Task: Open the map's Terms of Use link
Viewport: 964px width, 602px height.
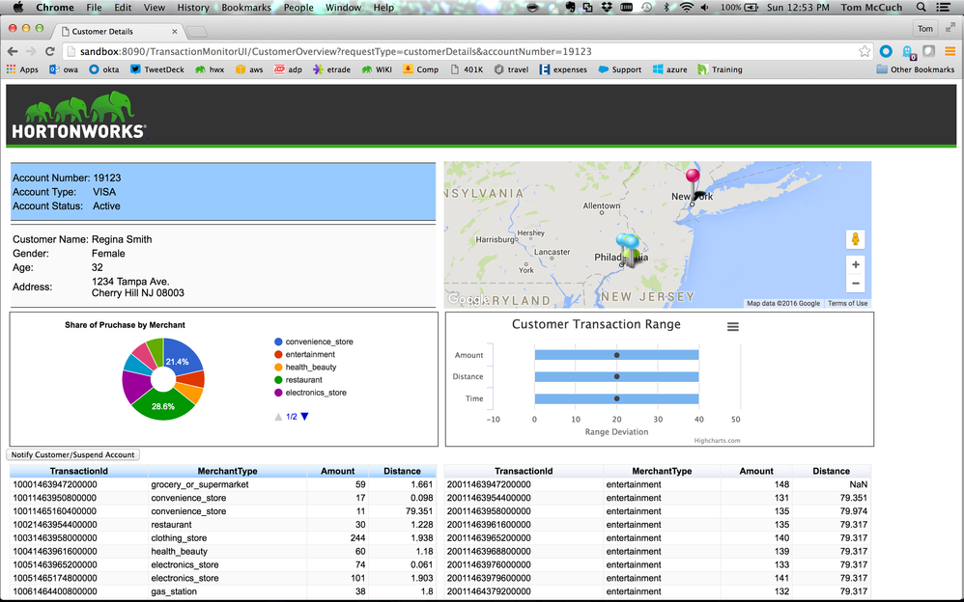Action: click(x=847, y=303)
